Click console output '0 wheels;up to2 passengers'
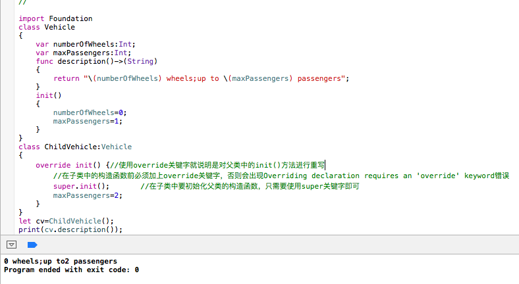 (61, 261)
